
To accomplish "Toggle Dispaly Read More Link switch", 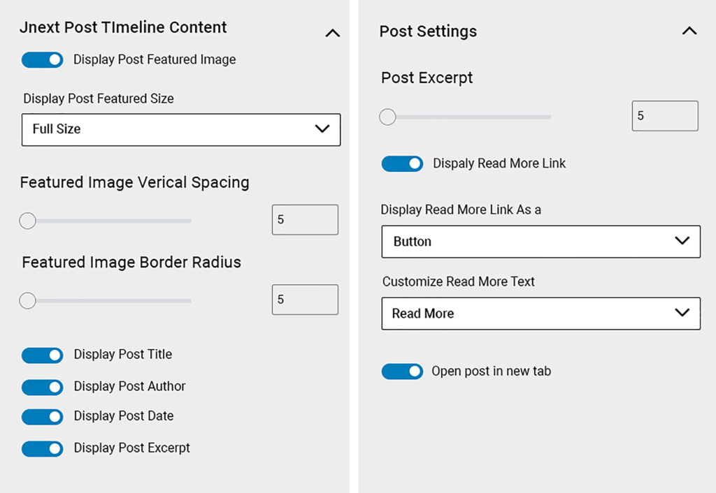I will coord(402,163).
